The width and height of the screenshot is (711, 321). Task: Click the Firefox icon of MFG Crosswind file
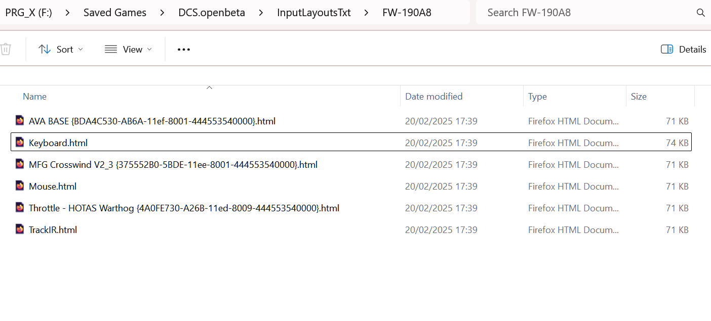(20, 164)
